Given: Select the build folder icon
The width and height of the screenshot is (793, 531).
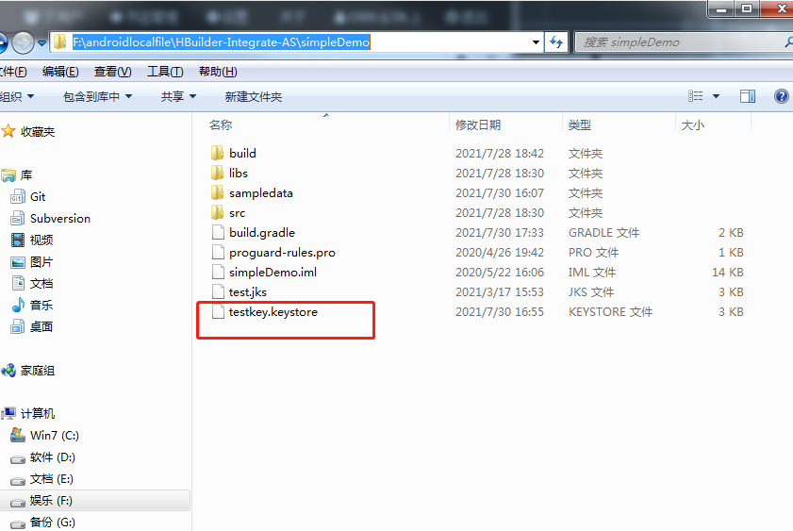Looking at the screenshot, I should pyautogui.click(x=218, y=153).
